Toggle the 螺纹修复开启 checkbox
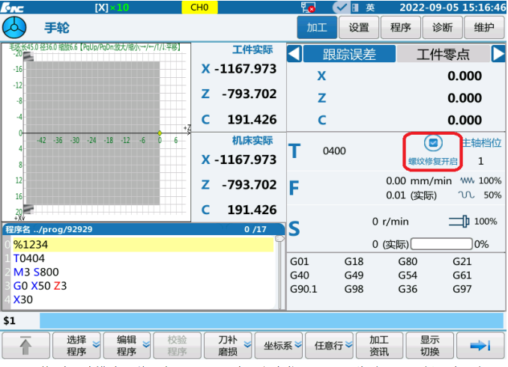 433,142
